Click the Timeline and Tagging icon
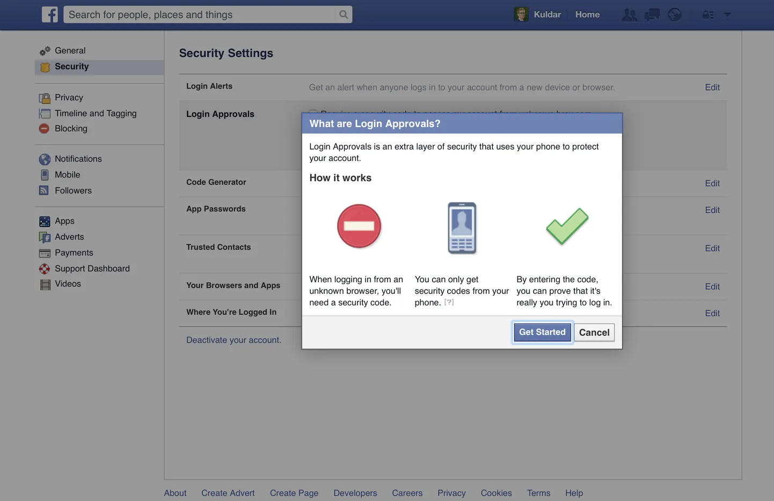 [45, 114]
